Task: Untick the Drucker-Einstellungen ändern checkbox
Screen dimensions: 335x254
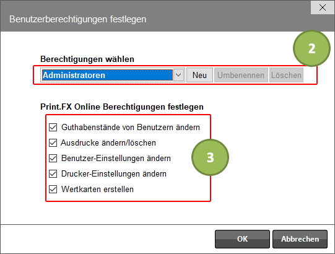Action: pos(53,173)
